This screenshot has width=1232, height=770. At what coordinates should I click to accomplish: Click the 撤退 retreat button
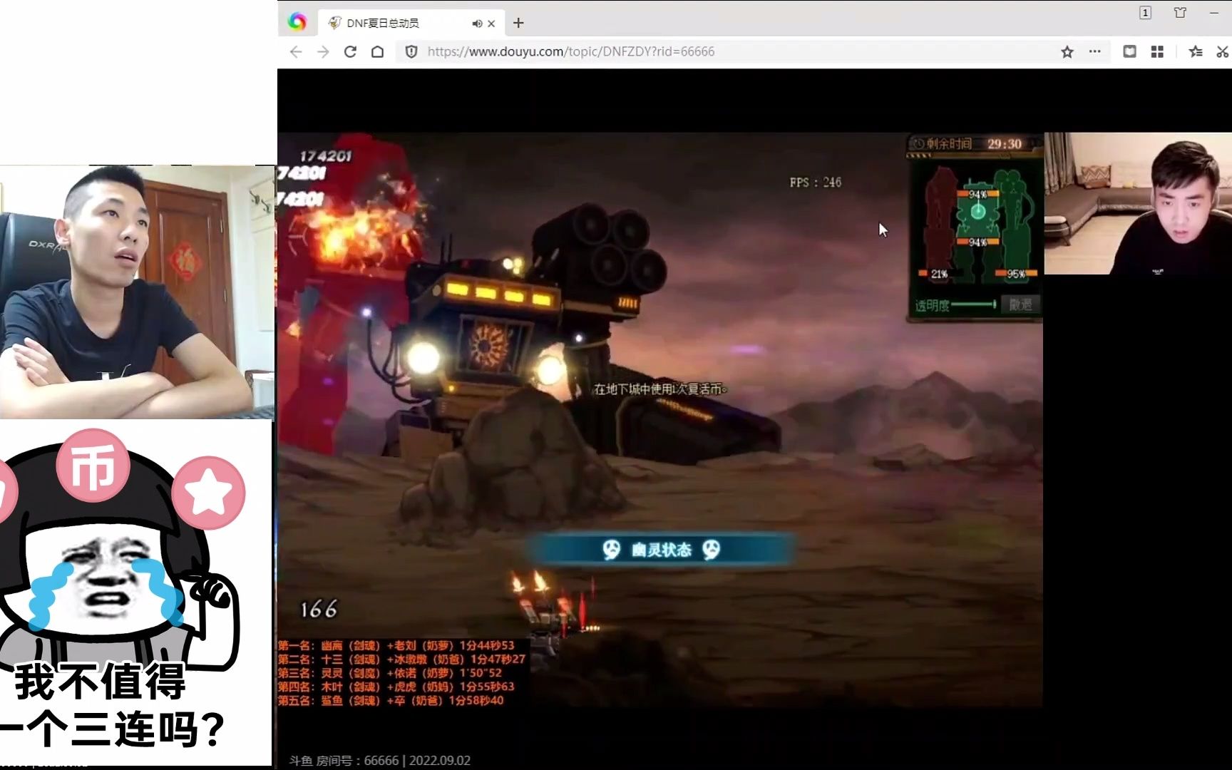(1020, 304)
